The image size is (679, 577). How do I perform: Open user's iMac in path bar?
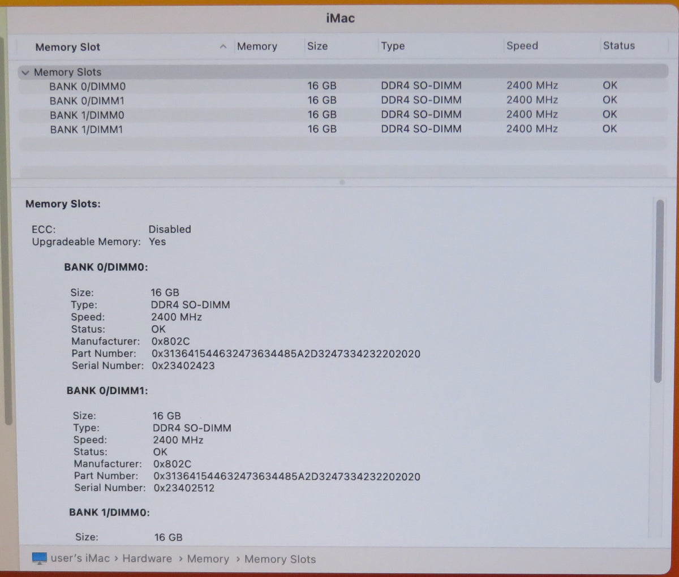tap(80, 558)
